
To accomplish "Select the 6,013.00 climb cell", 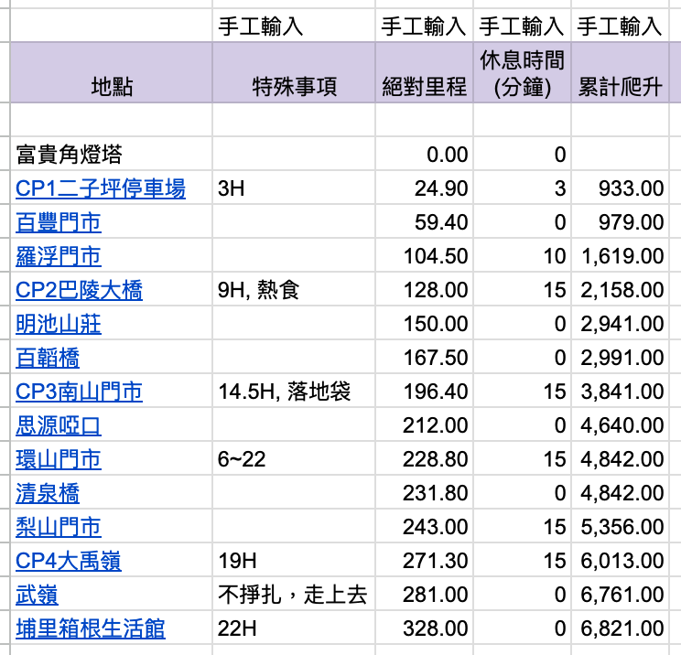I will click(621, 560).
